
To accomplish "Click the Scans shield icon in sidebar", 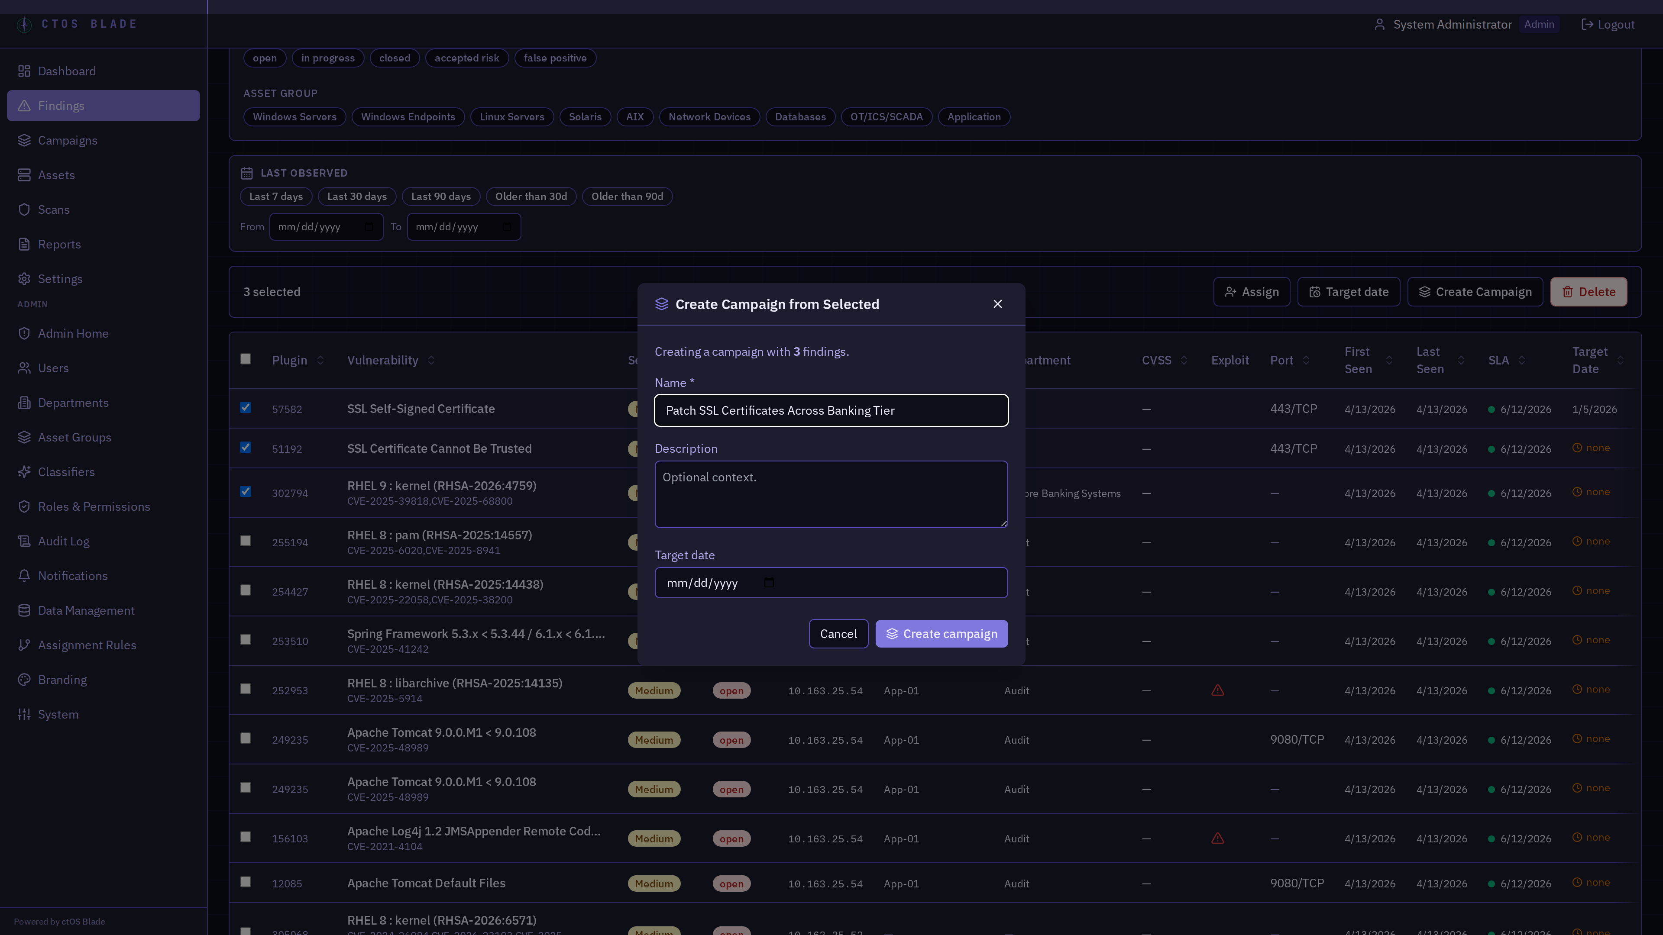I will click(x=24, y=210).
